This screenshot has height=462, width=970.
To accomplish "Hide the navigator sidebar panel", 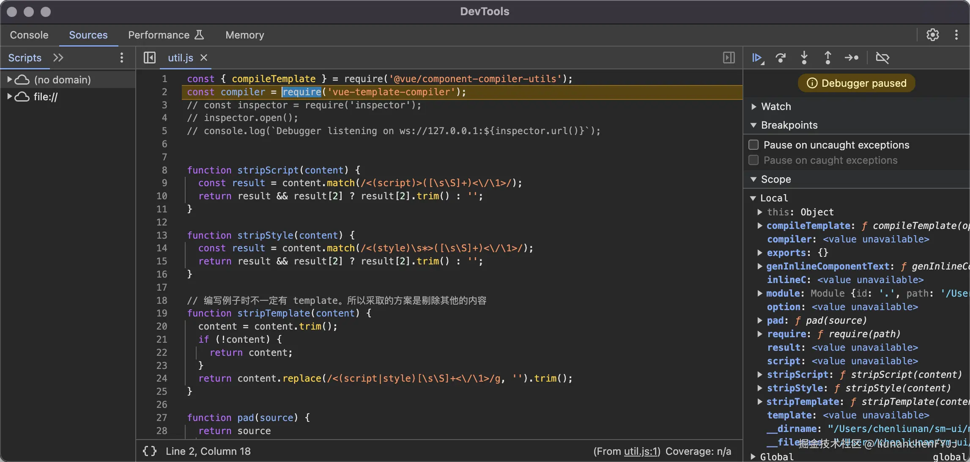I will [149, 58].
